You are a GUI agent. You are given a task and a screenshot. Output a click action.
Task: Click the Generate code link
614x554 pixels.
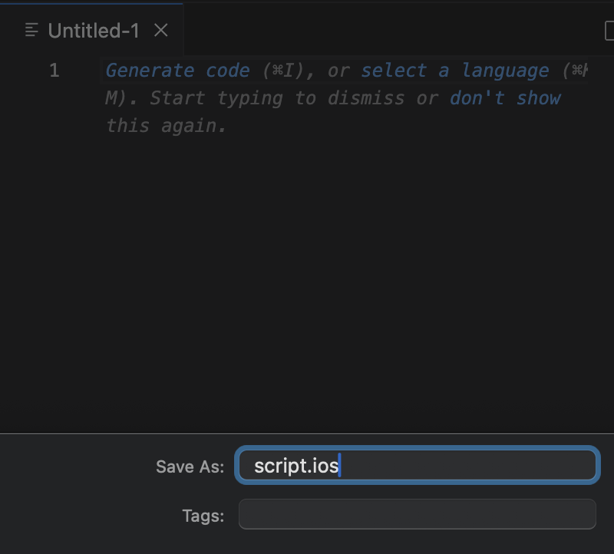coord(177,71)
